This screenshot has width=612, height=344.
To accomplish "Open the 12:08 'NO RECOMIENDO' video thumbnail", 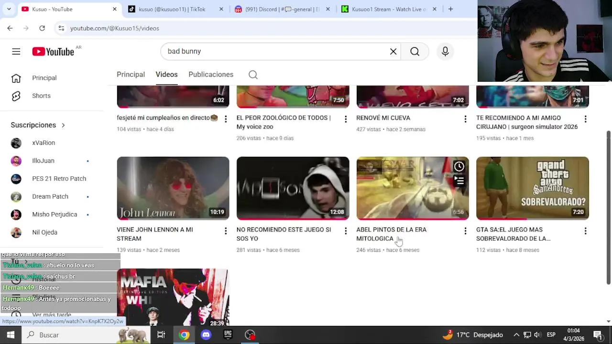I will pos(293,188).
